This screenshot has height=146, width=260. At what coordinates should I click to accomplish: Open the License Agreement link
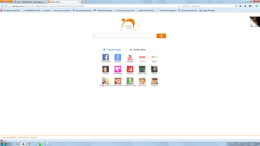[9, 137]
